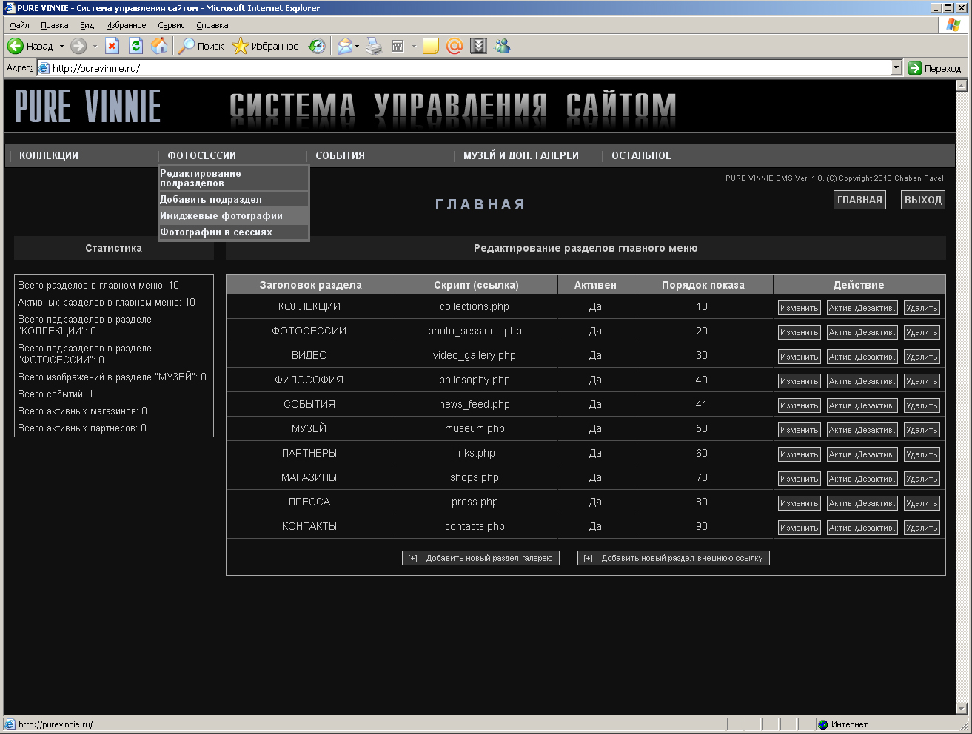Launch Messenger from the toolbar icon
The width and height of the screenshot is (972, 734).
click(x=501, y=46)
